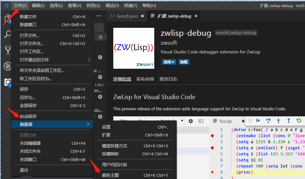Open the 调试(D) menu
This screenshot has height=179, width=305.
coord(112,6)
